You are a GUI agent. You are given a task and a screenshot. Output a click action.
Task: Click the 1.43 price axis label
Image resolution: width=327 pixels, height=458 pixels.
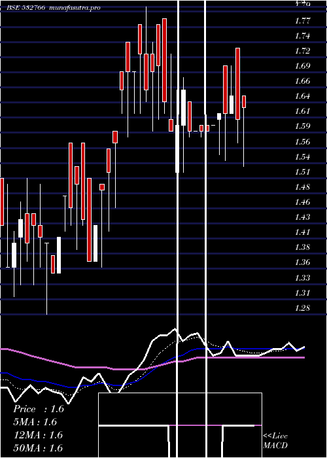point(302,217)
